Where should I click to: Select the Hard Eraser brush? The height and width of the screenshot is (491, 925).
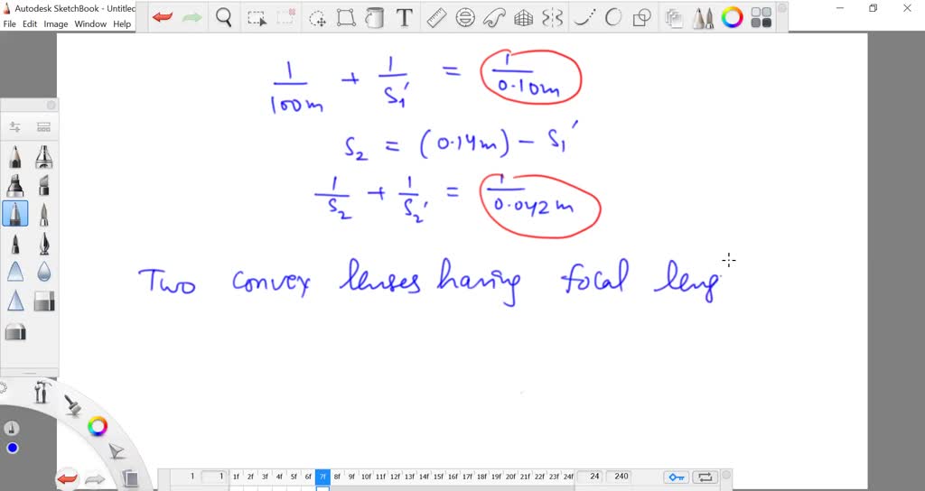[x=43, y=301]
